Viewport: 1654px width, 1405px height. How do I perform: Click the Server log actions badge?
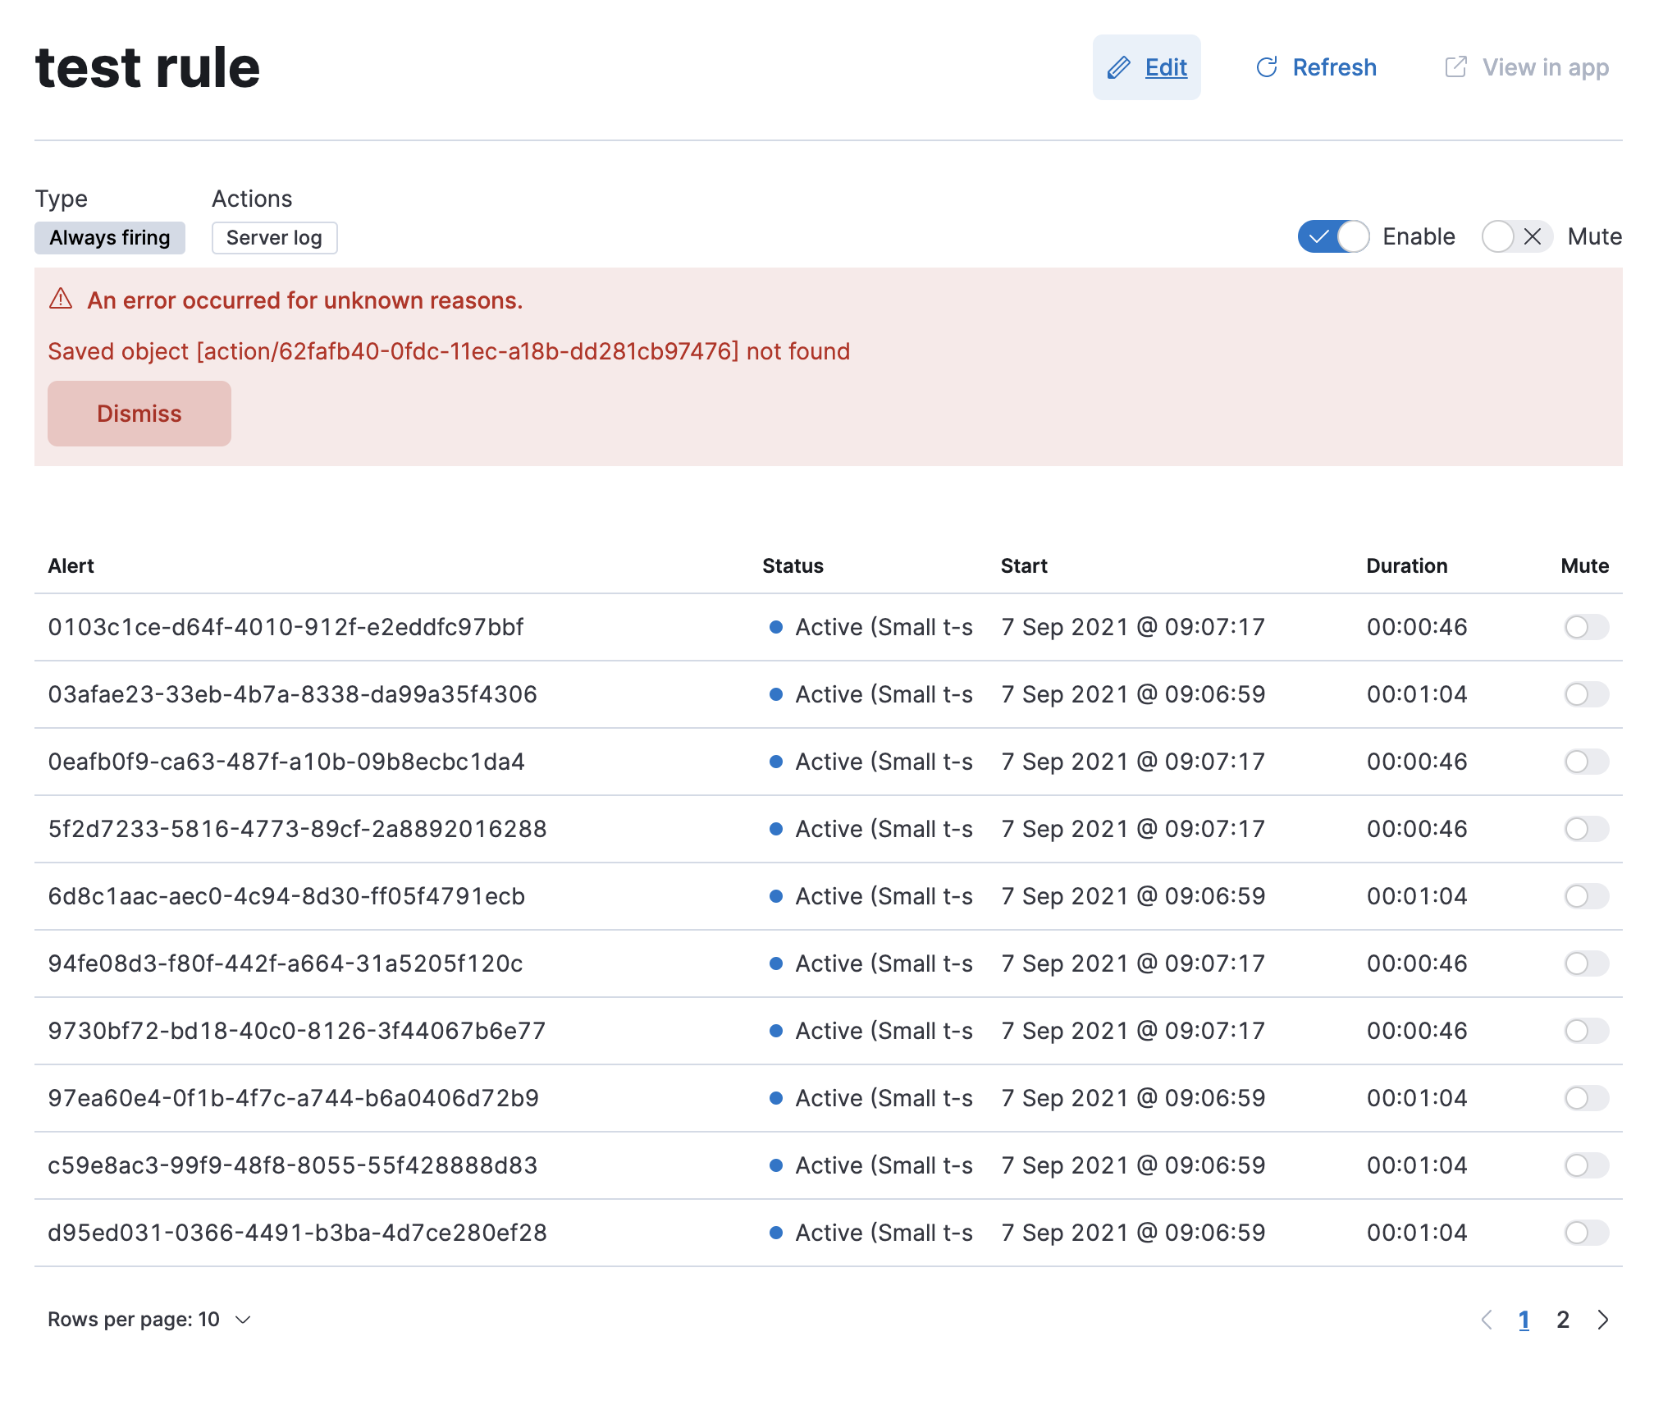(274, 238)
